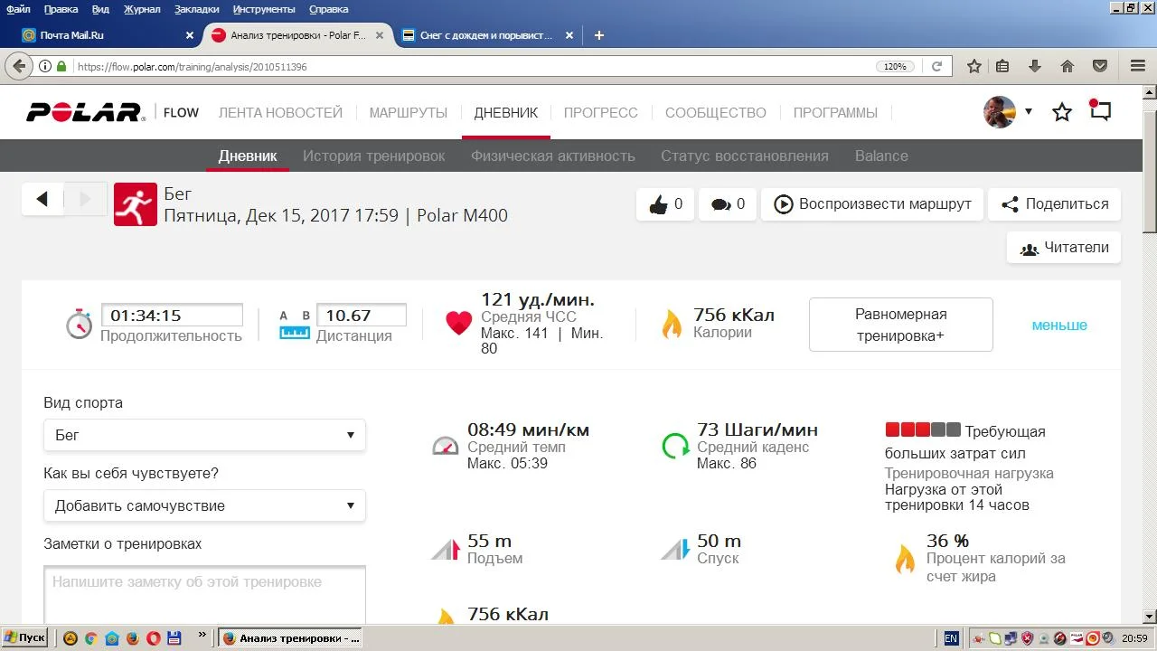Open the notifications chat icon with red dot

(1100, 110)
